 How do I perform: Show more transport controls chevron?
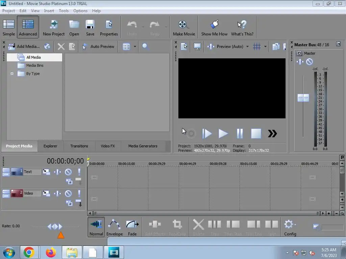click(272, 134)
